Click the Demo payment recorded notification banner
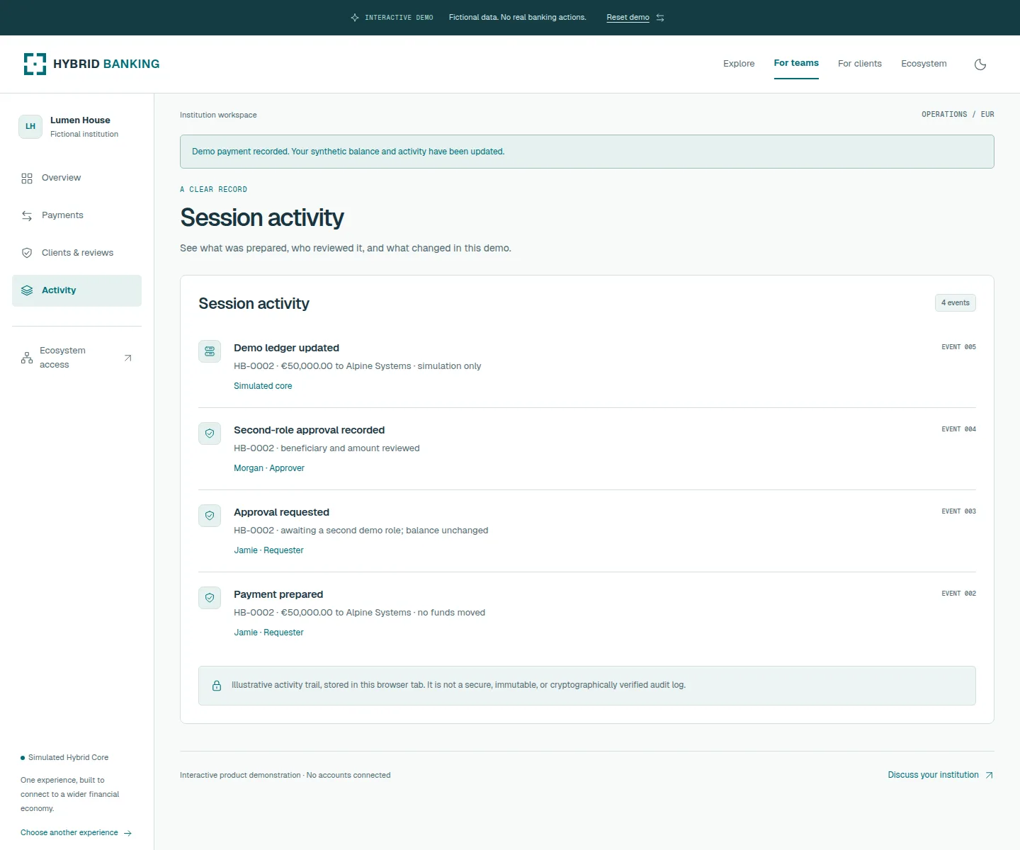The image size is (1020, 850). click(586, 152)
